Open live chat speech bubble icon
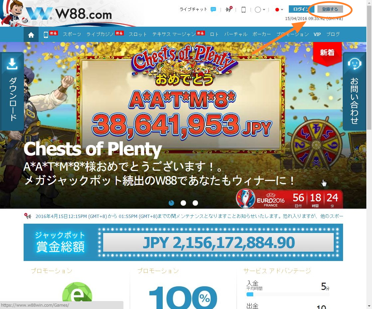The height and width of the screenshot is (309, 372). tap(213, 10)
